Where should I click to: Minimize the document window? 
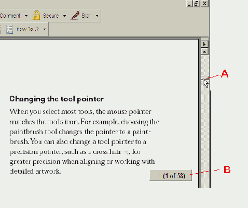(189, 4)
